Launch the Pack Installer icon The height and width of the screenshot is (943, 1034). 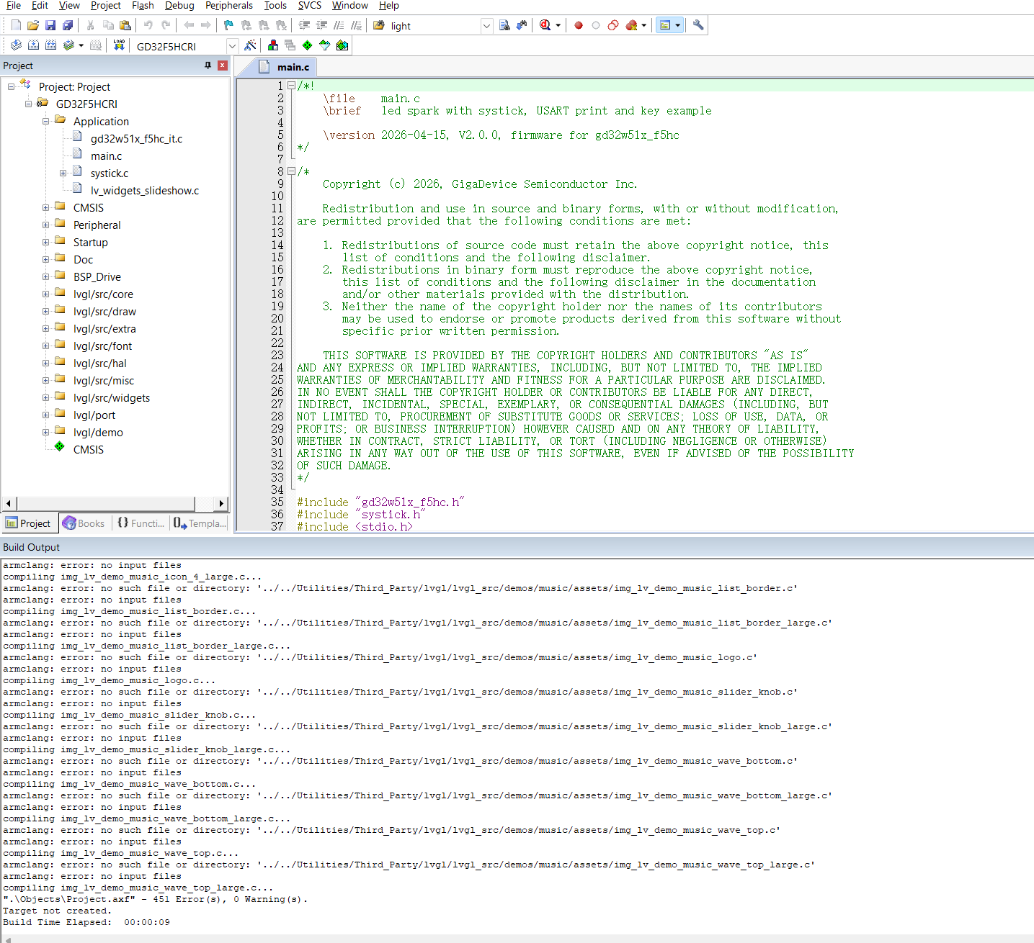(x=342, y=45)
